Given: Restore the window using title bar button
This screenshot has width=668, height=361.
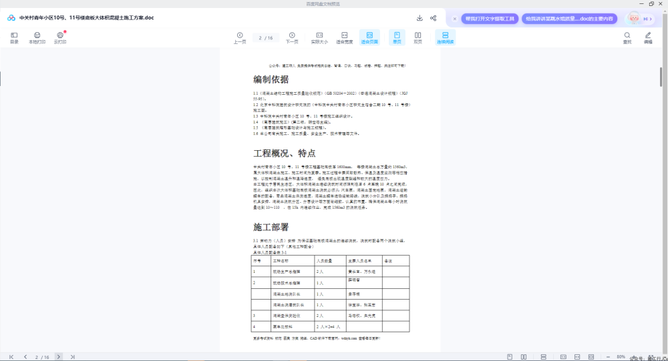Looking at the screenshot, I should point(651,4).
